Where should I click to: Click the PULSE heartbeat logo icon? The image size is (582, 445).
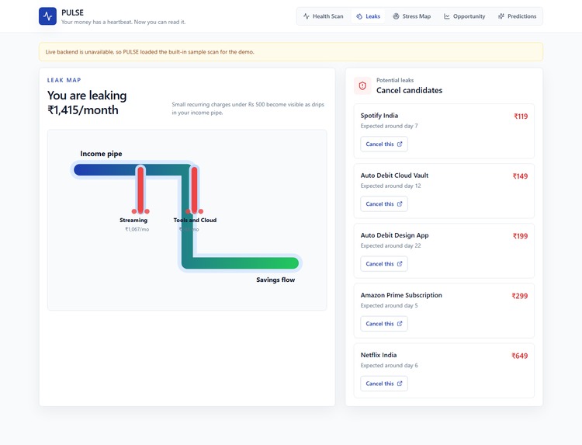47,16
